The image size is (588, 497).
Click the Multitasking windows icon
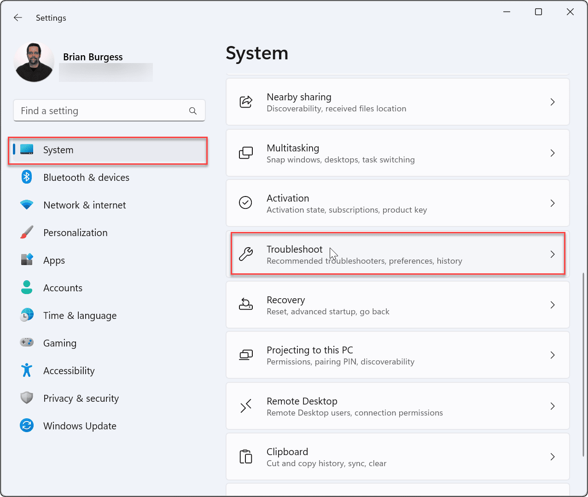(246, 153)
